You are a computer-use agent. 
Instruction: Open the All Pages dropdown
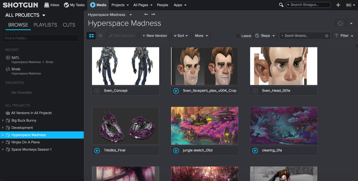[143, 5]
